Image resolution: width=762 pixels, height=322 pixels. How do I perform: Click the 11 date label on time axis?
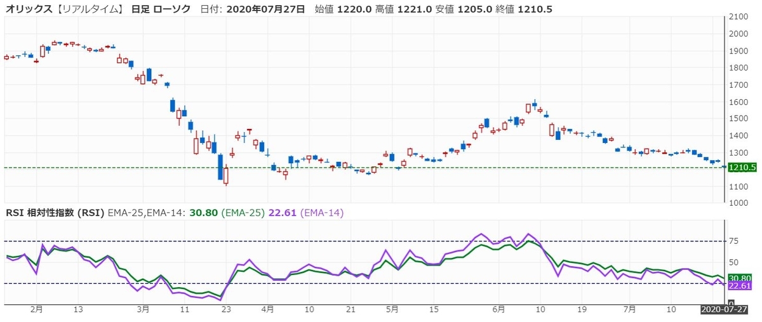coord(185,309)
